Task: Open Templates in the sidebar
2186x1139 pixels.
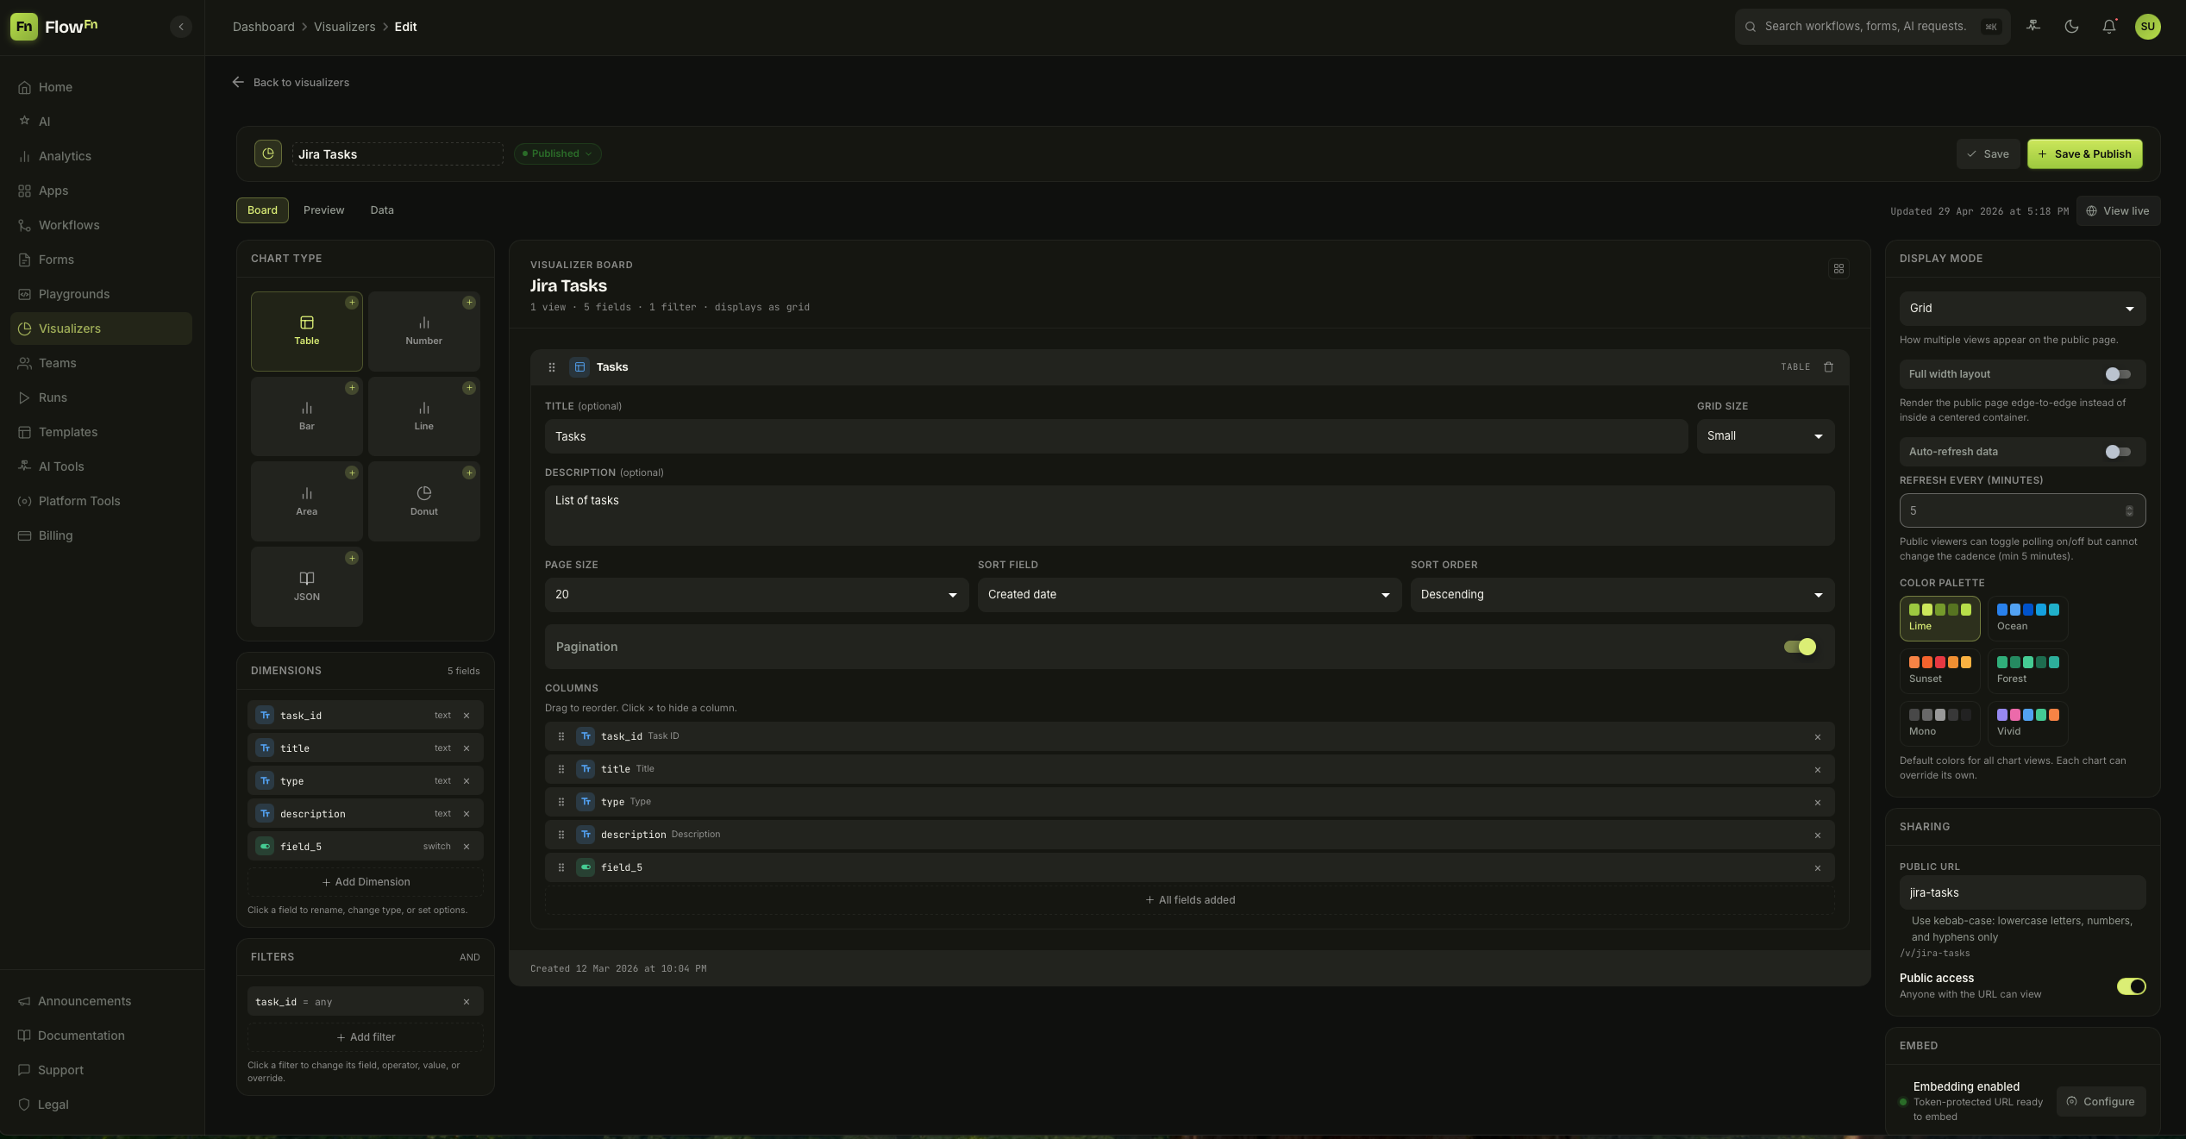Action: pyautogui.click(x=101, y=432)
